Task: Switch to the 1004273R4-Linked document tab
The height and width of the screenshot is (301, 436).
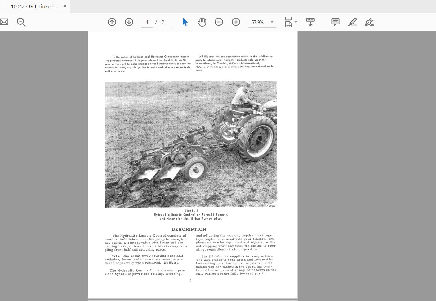Action: click(x=35, y=6)
